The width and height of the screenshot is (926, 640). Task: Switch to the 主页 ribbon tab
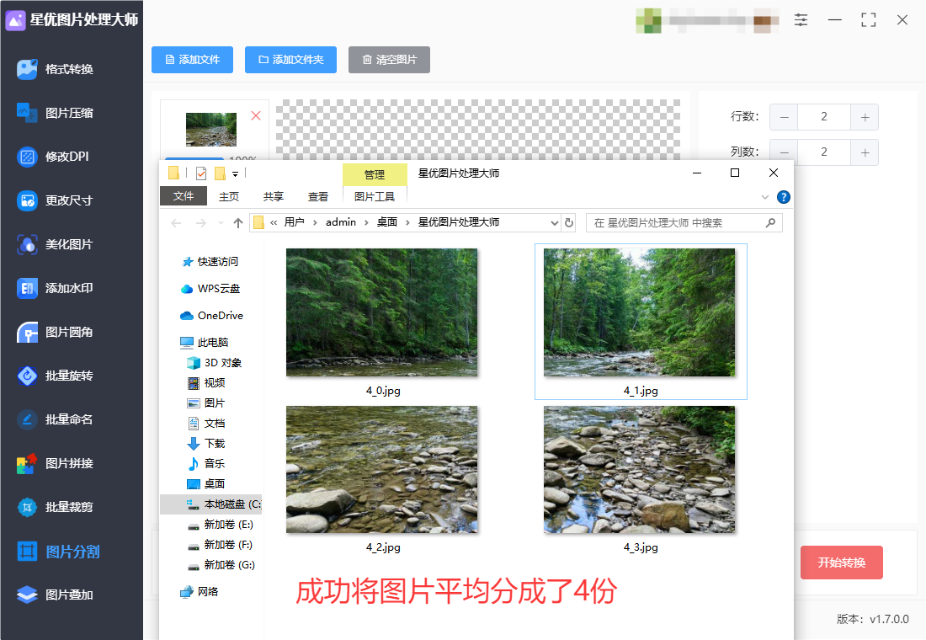[x=229, y=197]
